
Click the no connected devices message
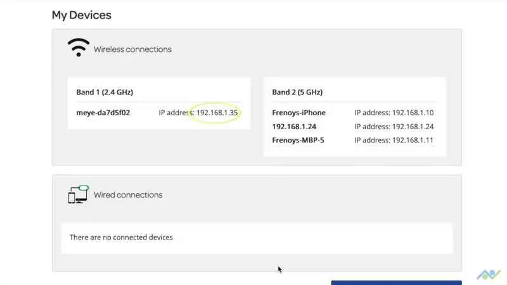[x=121, y=237]
